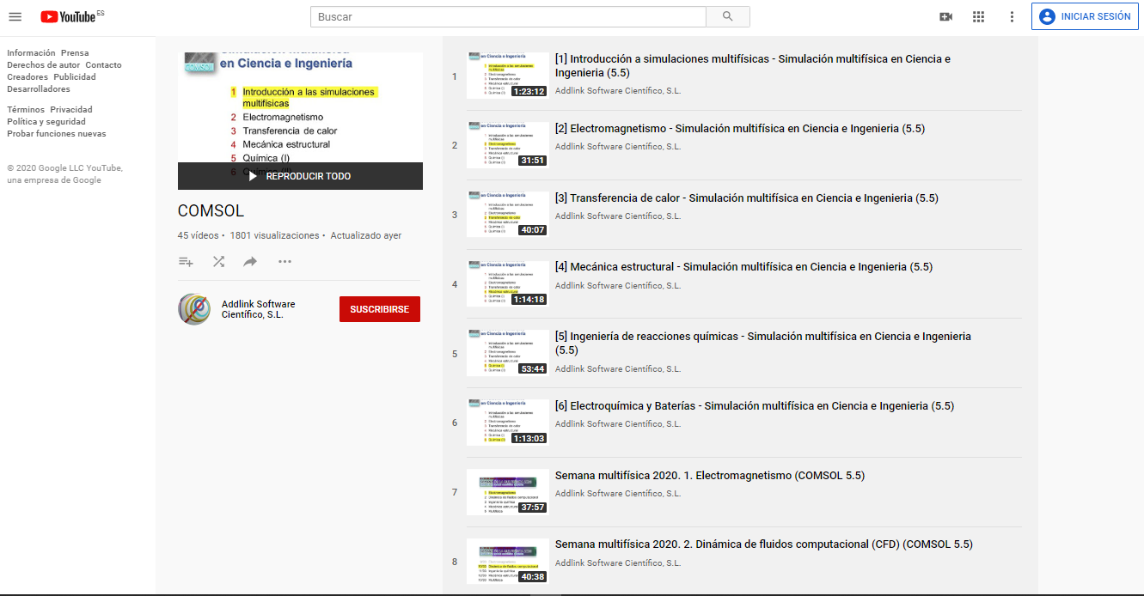Screen dimensions: 1144x596
Task: Open the Transferencia de calor video title
Action: pyautogui.click(x=746, y=198)
